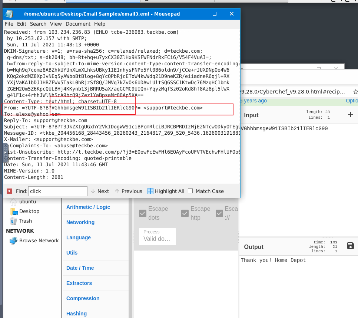
Task: Open Desktop folder in file manager sidebar
Action: 25,211
